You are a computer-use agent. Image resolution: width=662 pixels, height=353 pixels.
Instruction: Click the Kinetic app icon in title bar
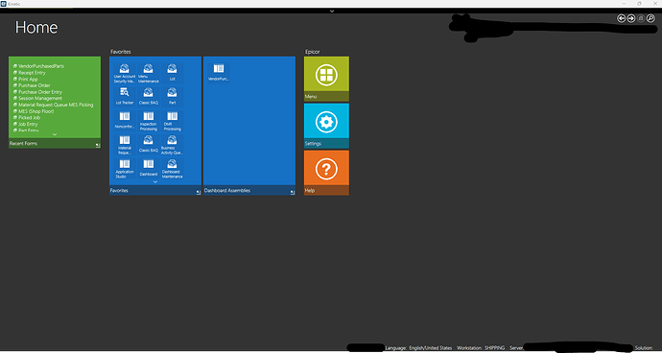[4, 4]
